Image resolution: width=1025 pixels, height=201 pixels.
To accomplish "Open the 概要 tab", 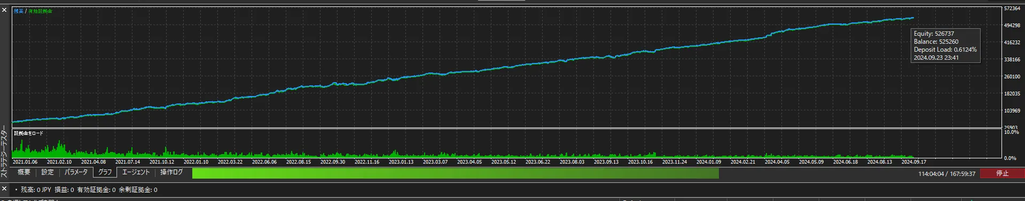I will [x=24, y=172].
